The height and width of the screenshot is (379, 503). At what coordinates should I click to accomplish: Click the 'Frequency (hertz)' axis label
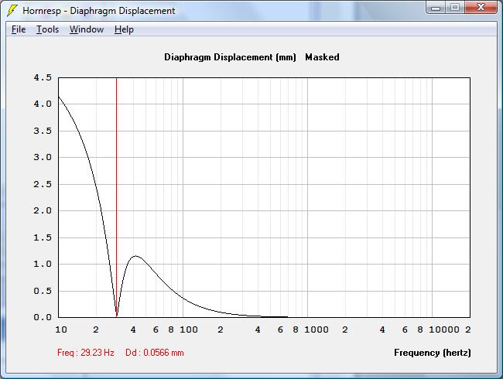point(433,353)
